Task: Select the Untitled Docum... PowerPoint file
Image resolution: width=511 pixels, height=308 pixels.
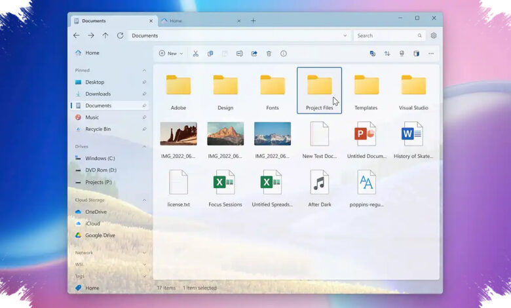Action: 366,140
